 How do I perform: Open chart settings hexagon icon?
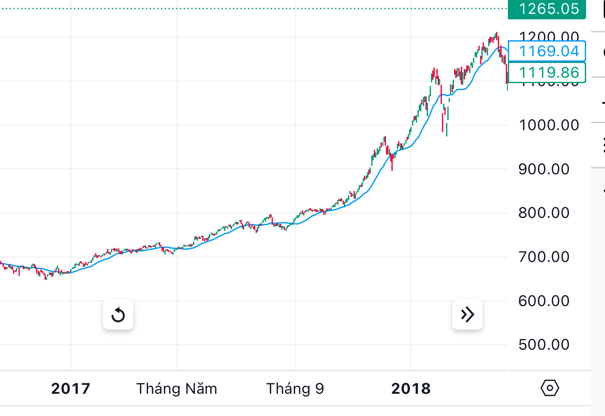[x=550, y=388]
